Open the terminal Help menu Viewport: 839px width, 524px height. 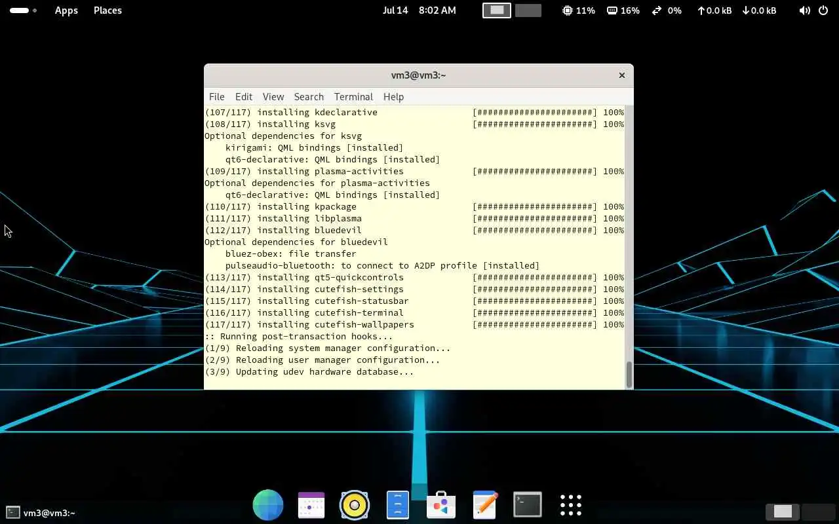[393, 96]
